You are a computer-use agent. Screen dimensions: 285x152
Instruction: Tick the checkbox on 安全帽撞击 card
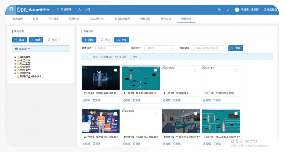click(x=196, y=70)
